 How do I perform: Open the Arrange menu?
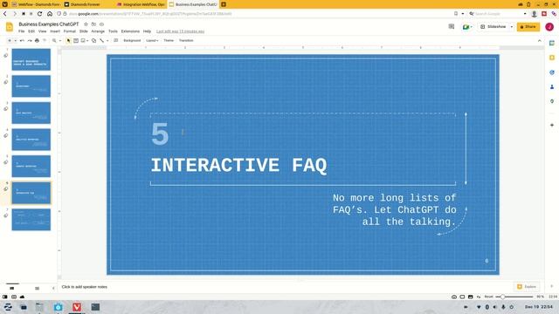click(x=98, y=31)
